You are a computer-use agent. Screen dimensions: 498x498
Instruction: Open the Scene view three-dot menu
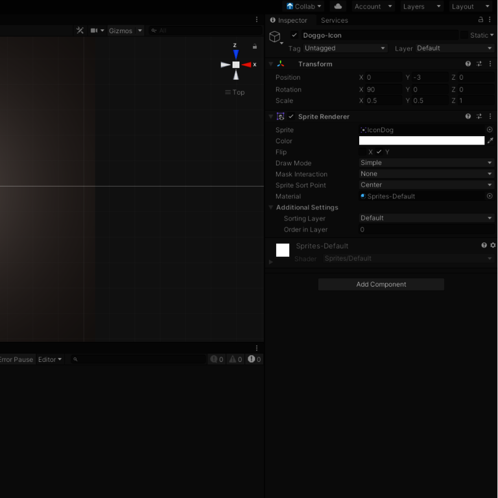(257, 19)
